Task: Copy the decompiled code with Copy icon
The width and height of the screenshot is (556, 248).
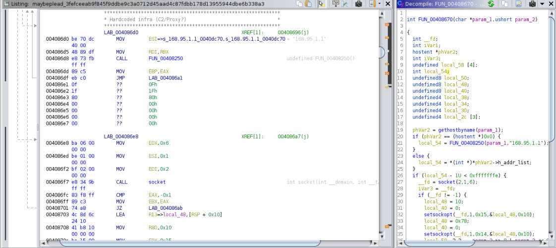Action: tap(505, 4)
